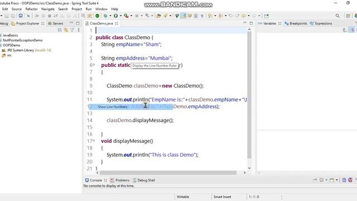The image size is (357, 201).
Task: Maximize the Project Explorer panel
Action: pos(78,23)
